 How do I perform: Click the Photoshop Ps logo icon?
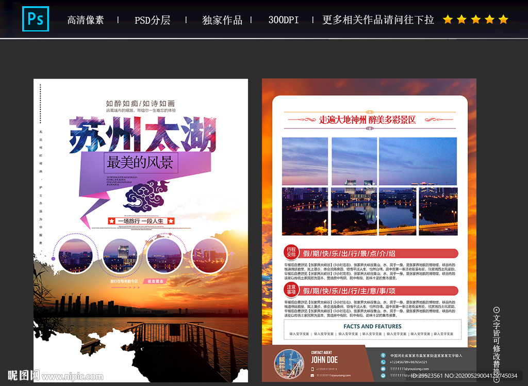pos(36,19)
